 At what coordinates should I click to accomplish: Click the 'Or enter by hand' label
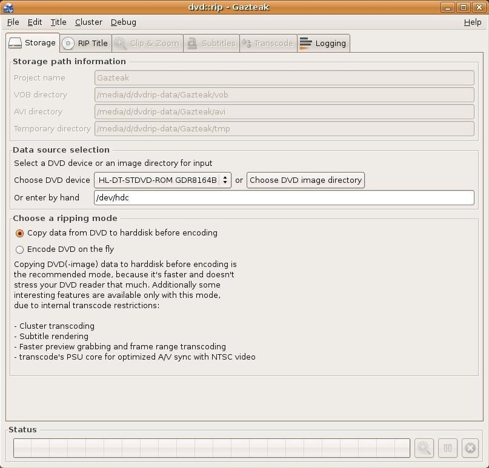(x=47, y=197)
